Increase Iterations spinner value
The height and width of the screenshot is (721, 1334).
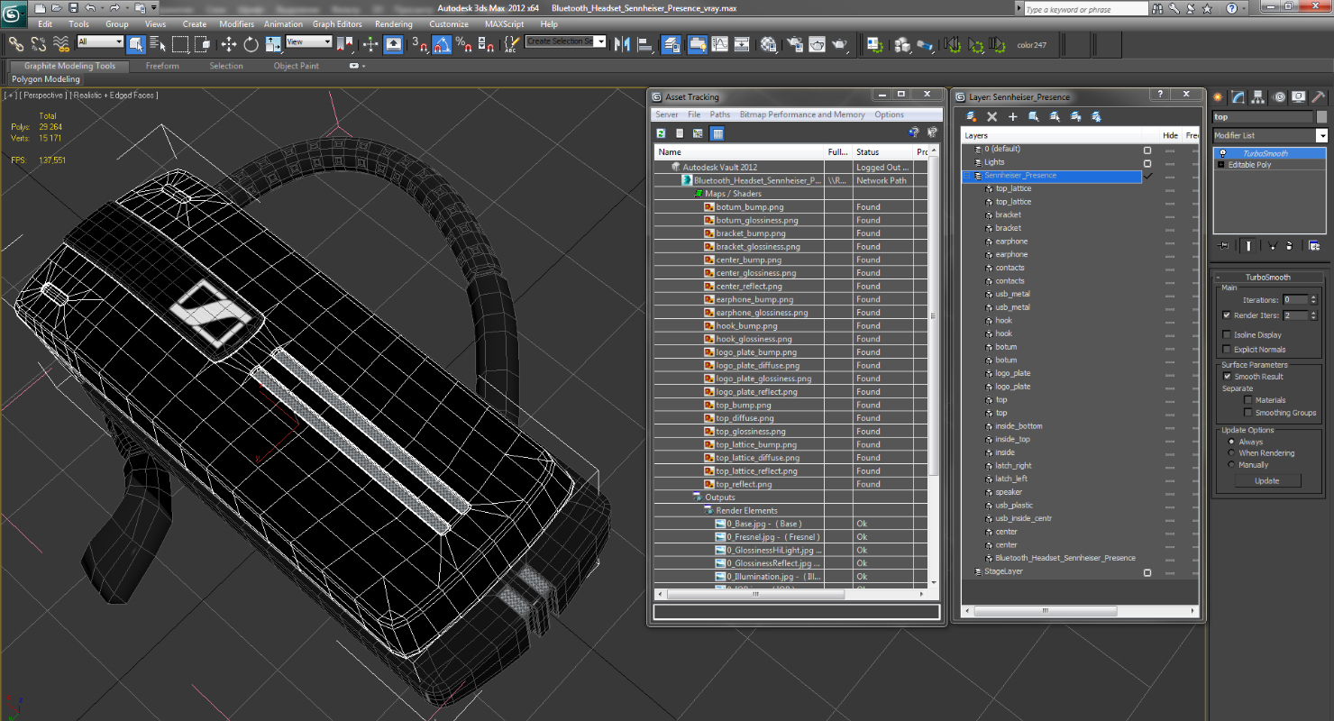click(1313, 297)
